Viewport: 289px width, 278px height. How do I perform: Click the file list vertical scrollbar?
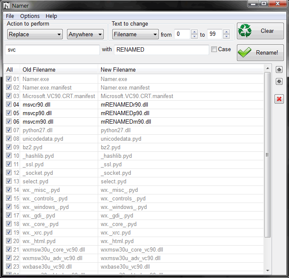(268, 154)
